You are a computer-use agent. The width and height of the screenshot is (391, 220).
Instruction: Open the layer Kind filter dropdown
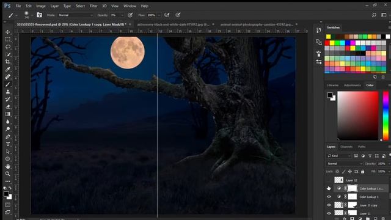pyautogui.click(x=339, y=156)
